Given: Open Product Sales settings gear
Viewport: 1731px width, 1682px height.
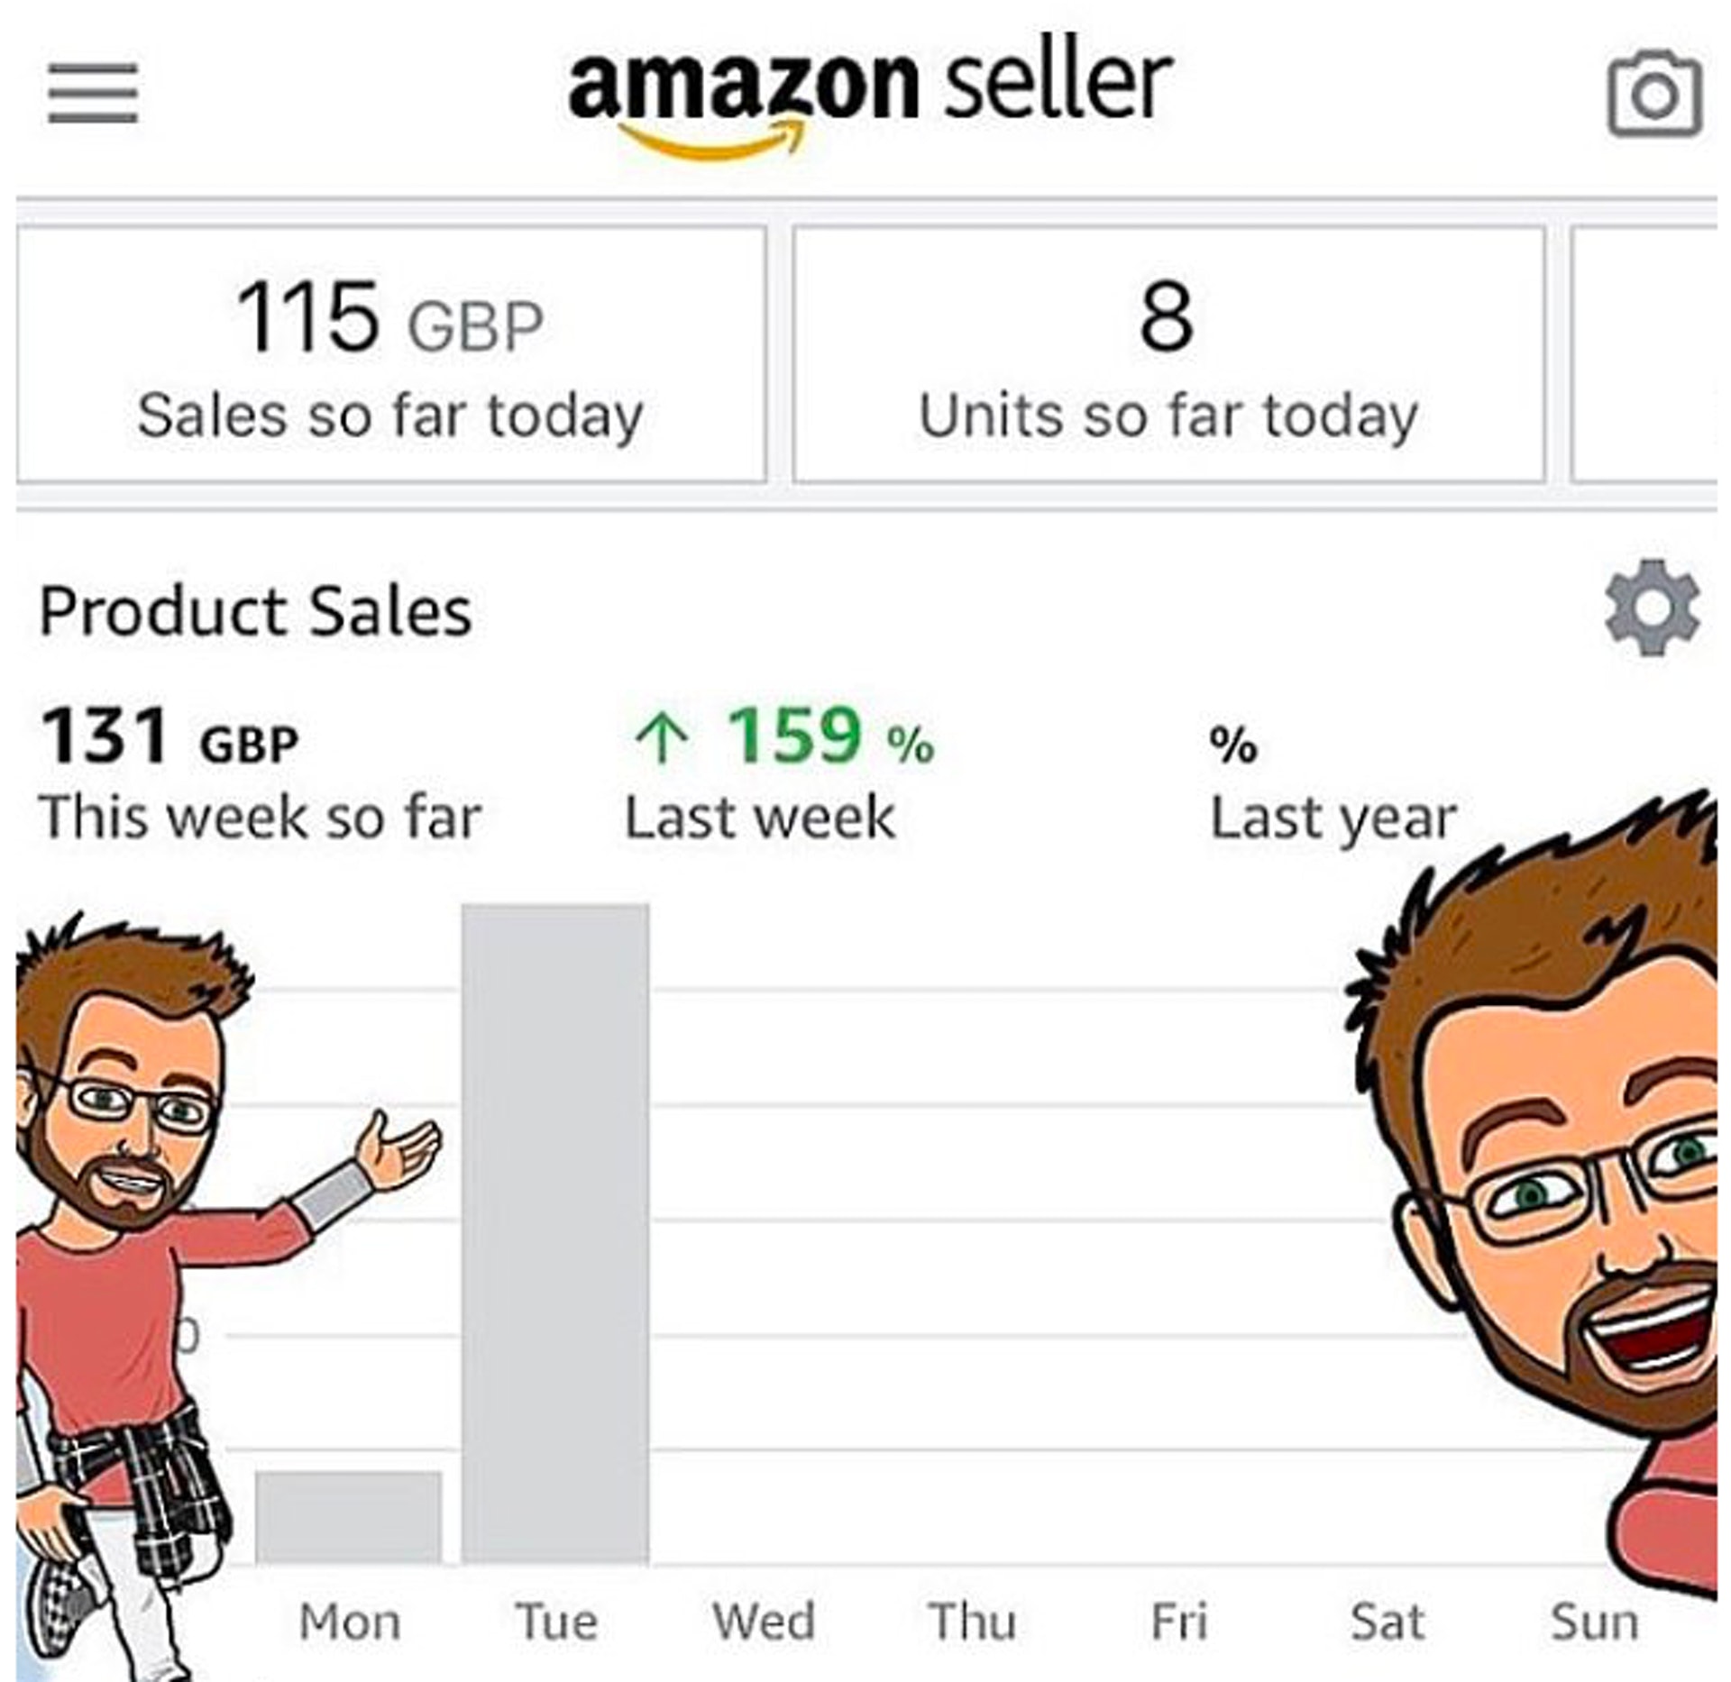Looking at the screenshot, I should (x=1653, y=608).
